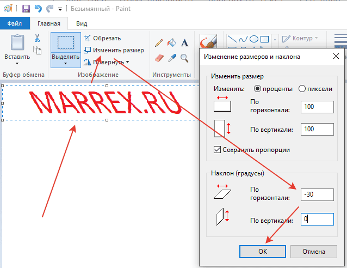
Task: Choose the curve shape
Action: click(x=243, y=39)
